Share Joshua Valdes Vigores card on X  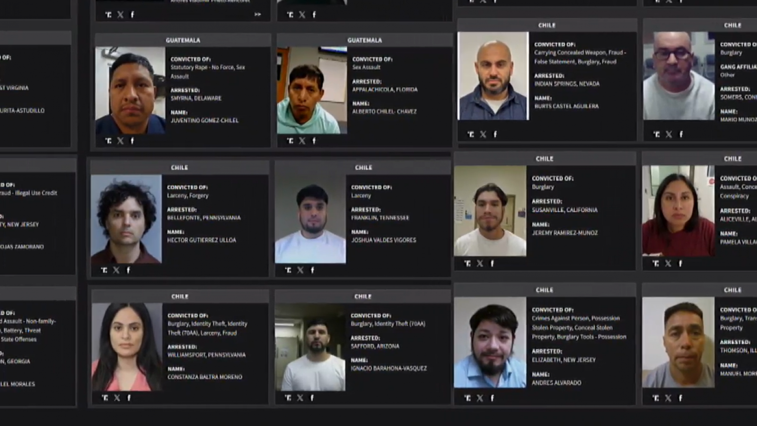300,270
